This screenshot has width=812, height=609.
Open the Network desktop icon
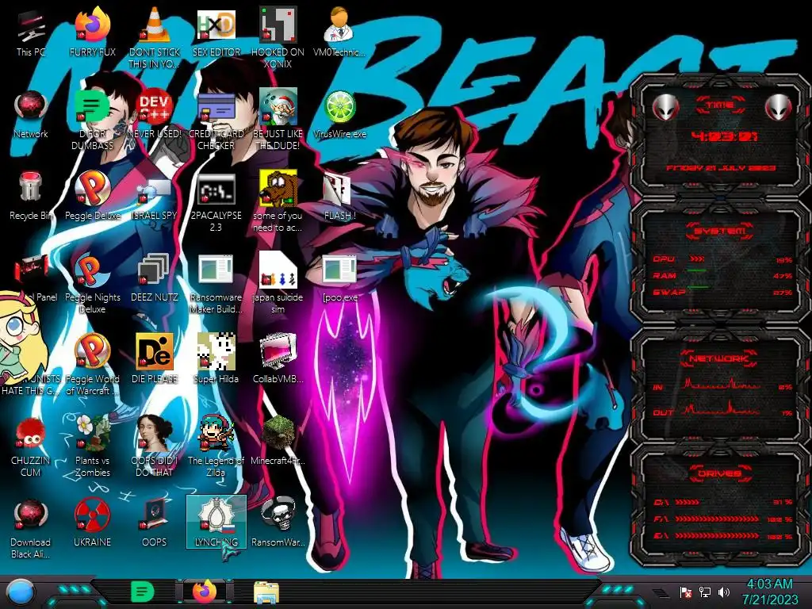[x=31, y=114]
